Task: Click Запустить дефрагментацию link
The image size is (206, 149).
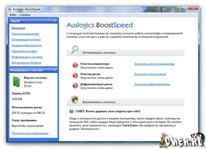Action: point(152,84)
